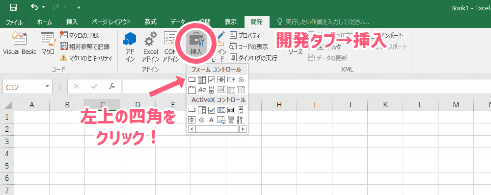Screen dimensions: 491x195
Task: Select row 1 header
Action: click(x=7, y=117)
